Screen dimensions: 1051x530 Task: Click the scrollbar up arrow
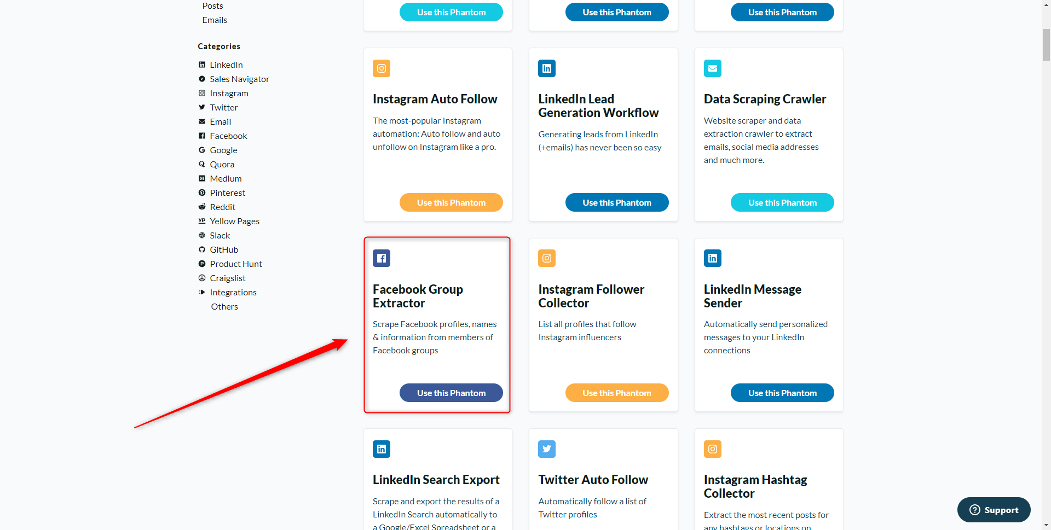1046,4
